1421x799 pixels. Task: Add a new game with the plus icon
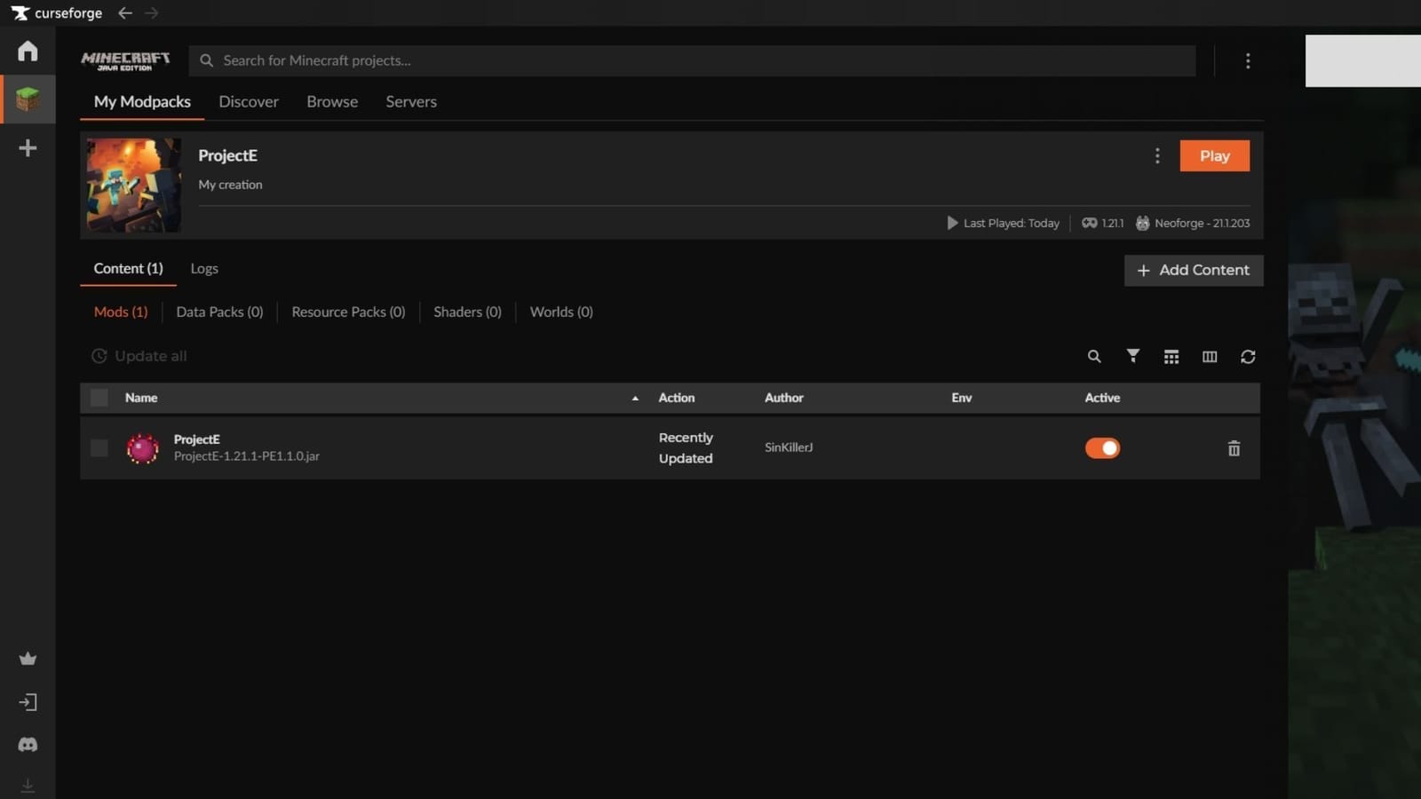point(28,147)
